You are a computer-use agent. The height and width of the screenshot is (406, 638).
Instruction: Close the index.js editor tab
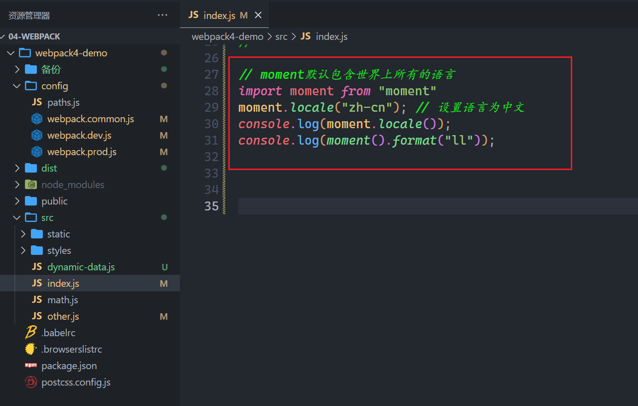[258, 15]
